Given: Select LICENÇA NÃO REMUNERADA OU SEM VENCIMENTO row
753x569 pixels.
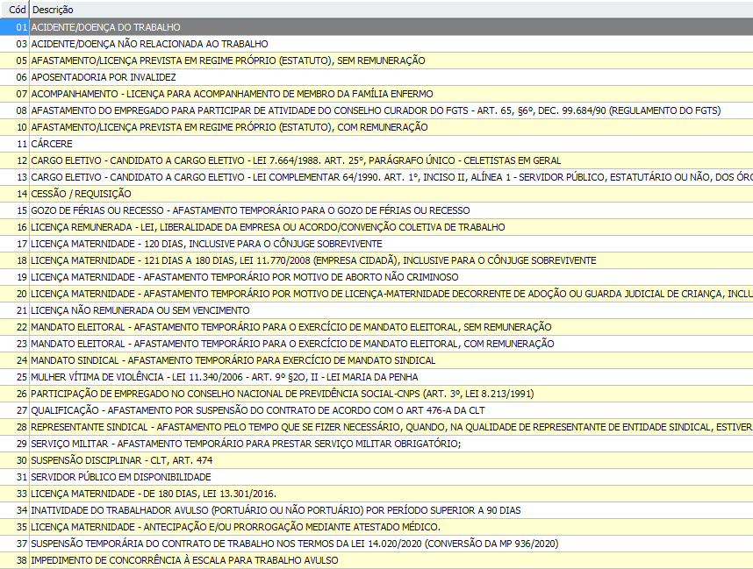Looking at the screenshot, I should coord(376,311).
